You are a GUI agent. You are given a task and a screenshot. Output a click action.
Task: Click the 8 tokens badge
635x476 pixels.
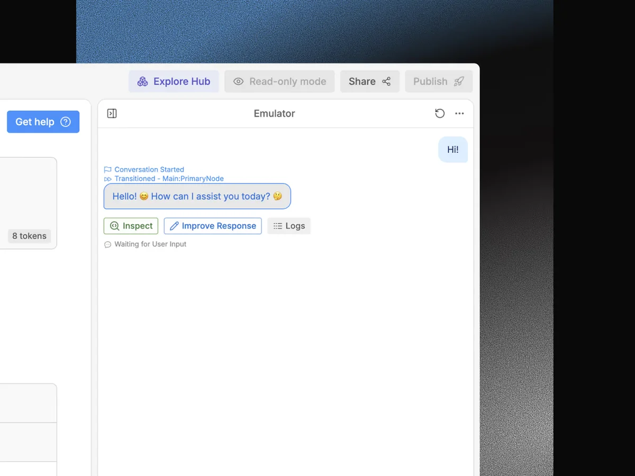[29, 236]
